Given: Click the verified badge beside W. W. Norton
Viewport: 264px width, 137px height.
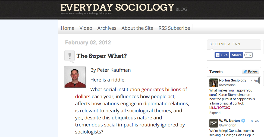Looking at the screenshot, I should pyautogui.click(x=243, y=121).
